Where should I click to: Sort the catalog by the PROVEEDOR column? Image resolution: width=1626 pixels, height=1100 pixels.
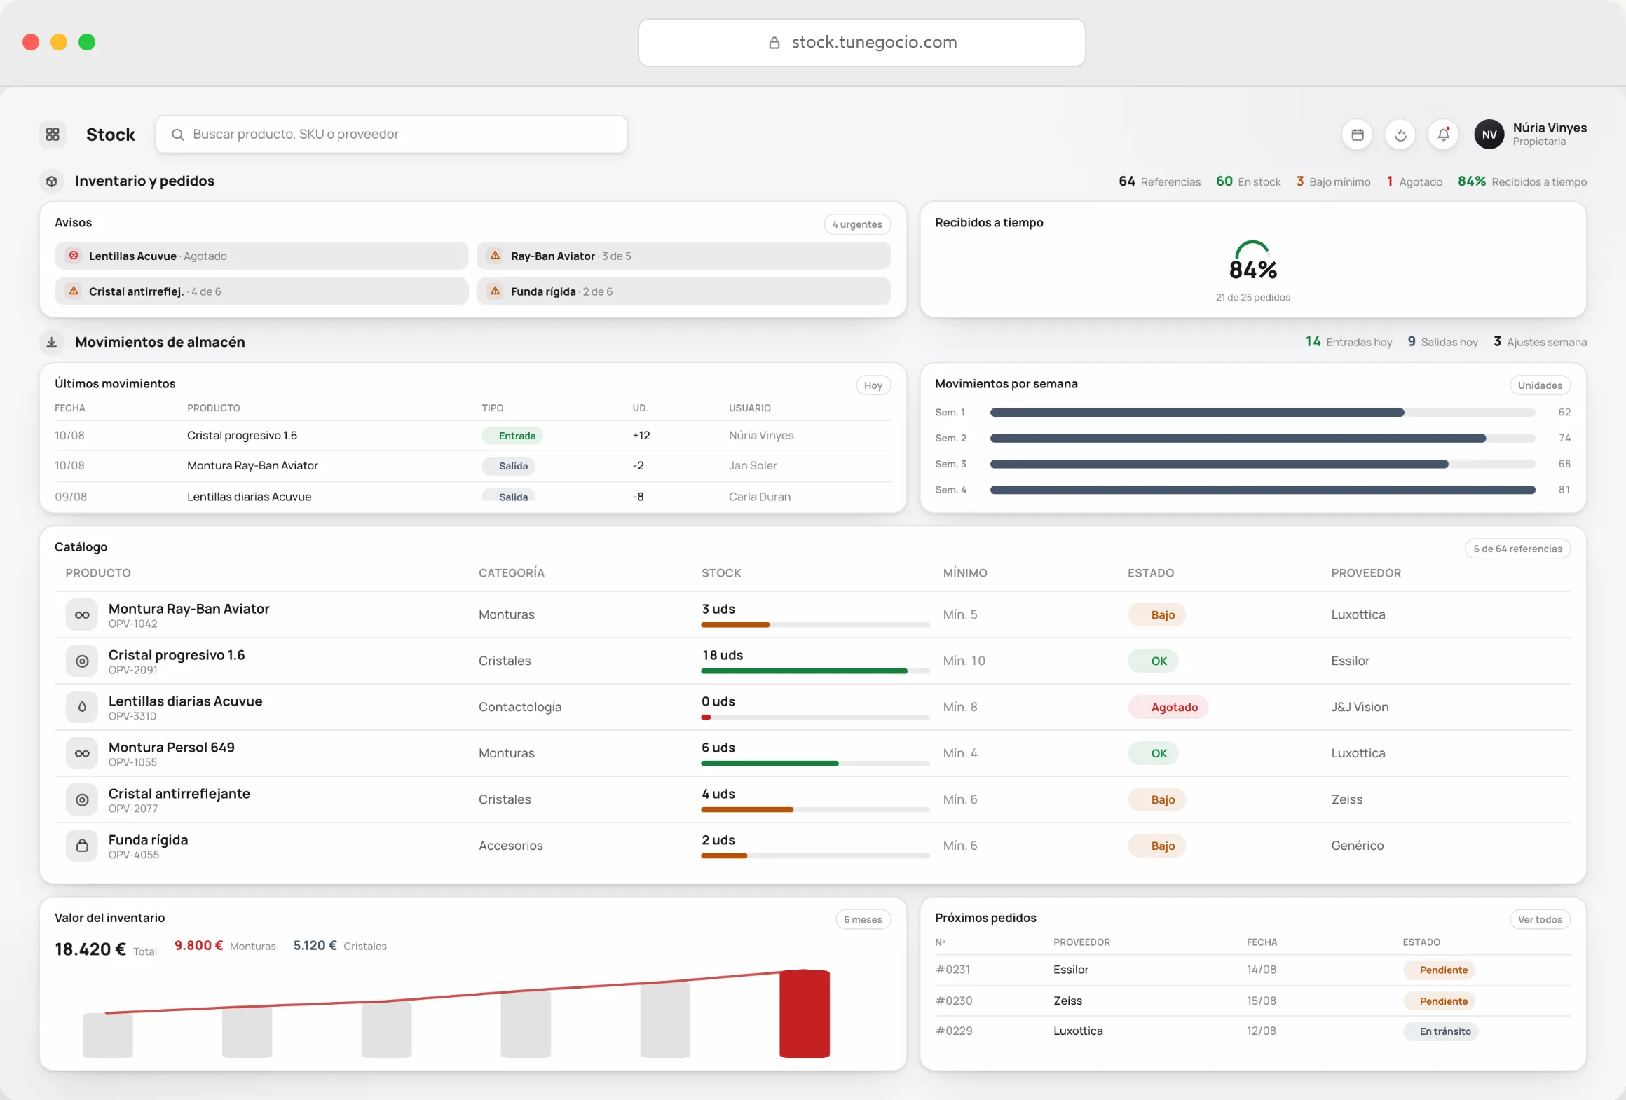(x=1366, y=573)
